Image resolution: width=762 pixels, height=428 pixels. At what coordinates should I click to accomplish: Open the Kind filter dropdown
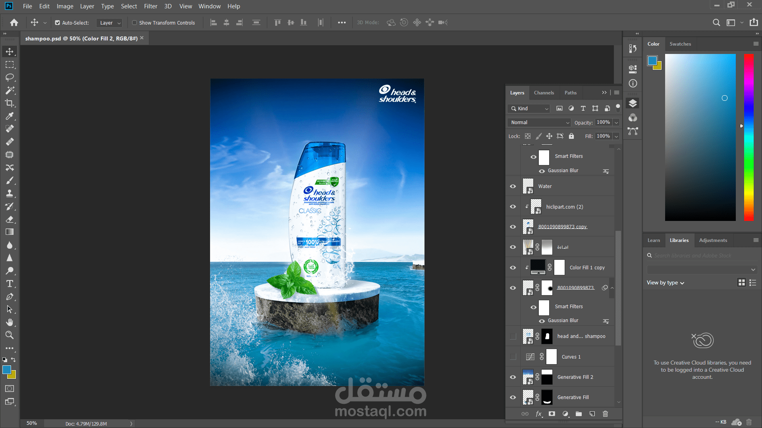pos(529,109)
